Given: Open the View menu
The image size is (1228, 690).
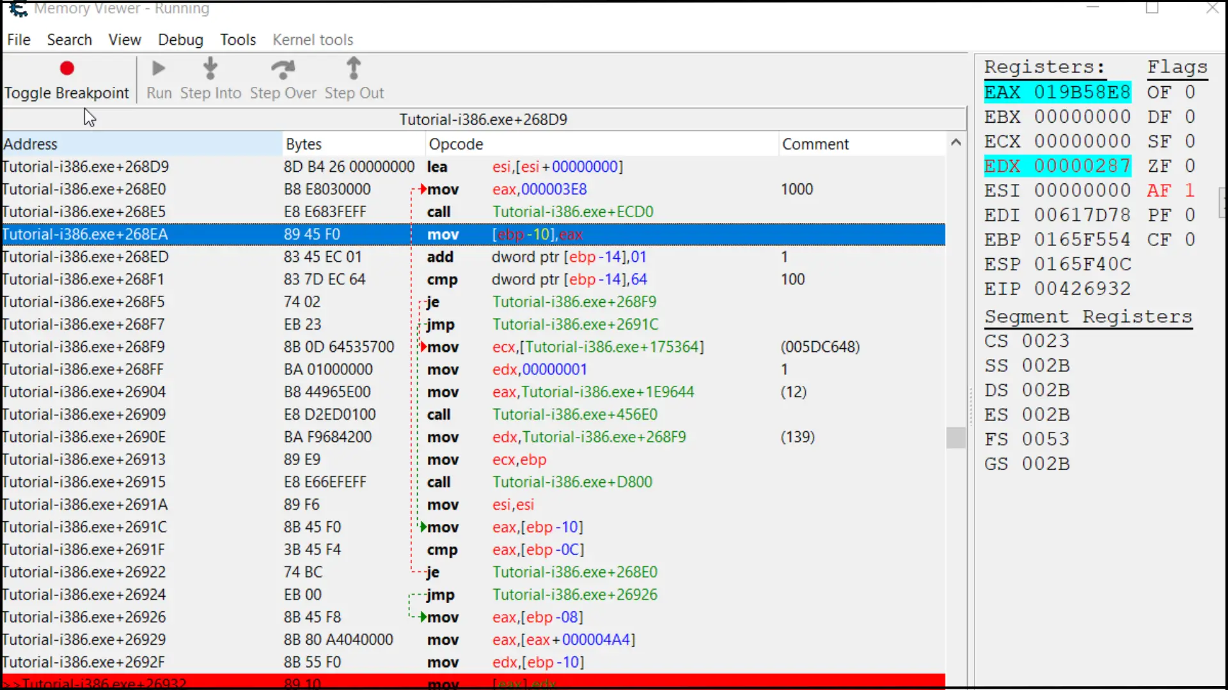Looking at the screenshot, I should [125, 40].
